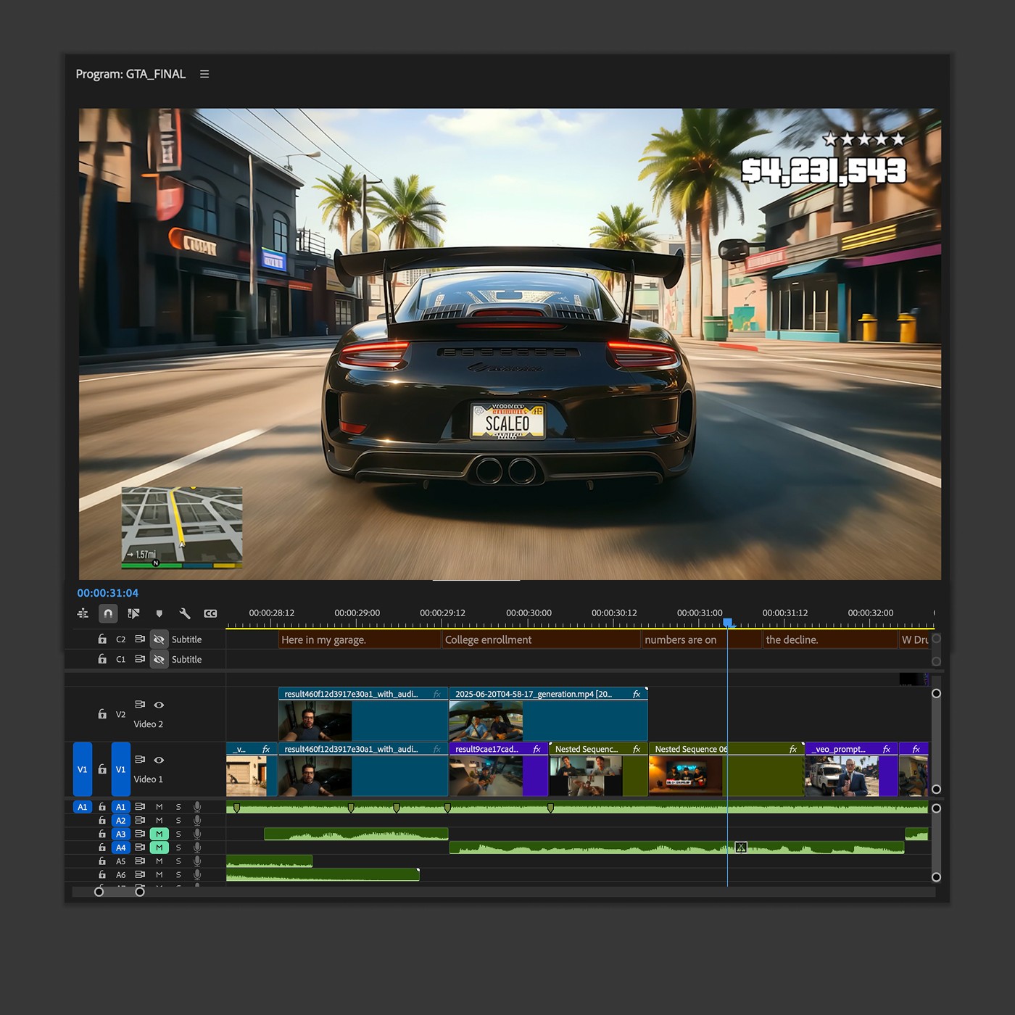Solo audio track A3
The height and width of the screenshot is (1015, 1015).
click(178, 834)
